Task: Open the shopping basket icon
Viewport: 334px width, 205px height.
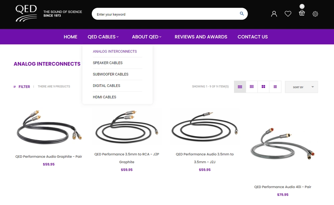Action: (x=302, y=13)
